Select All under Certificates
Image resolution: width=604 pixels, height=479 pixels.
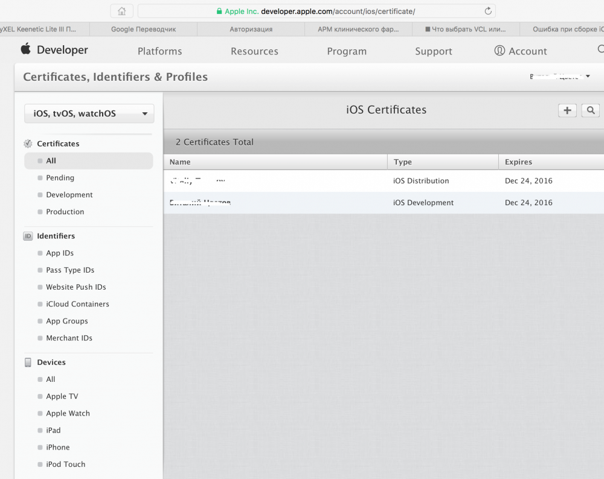(x=89, y=161)
